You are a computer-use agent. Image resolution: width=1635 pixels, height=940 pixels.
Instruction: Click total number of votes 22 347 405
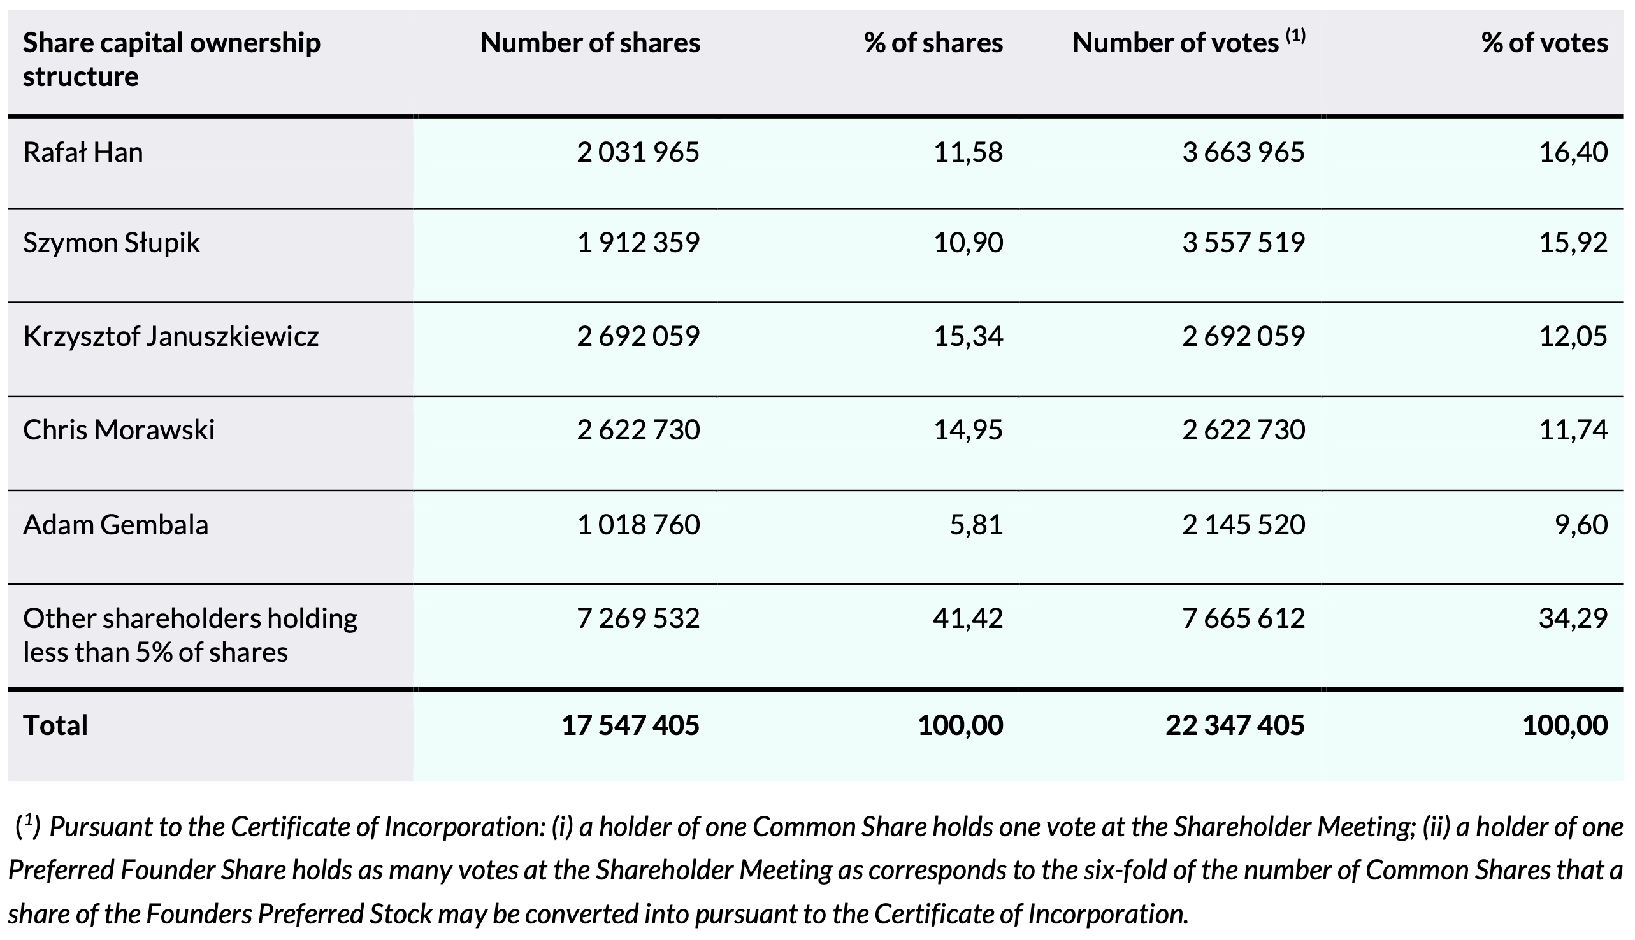[1235, 725]
